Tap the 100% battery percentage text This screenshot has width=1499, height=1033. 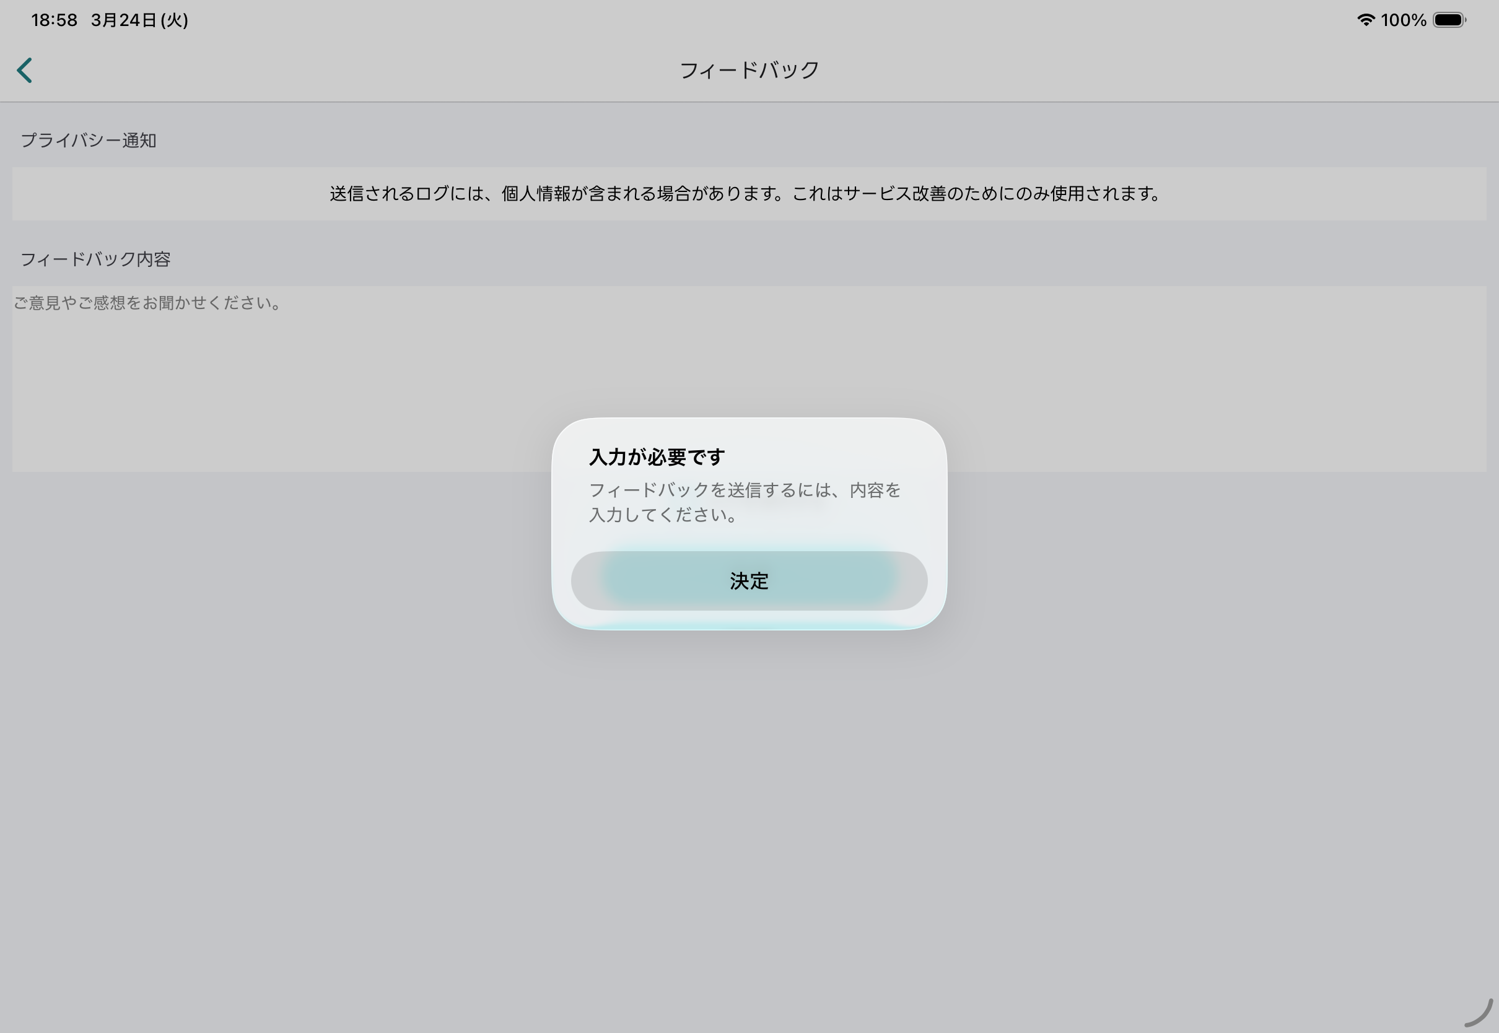click(x=1403, y=20)
